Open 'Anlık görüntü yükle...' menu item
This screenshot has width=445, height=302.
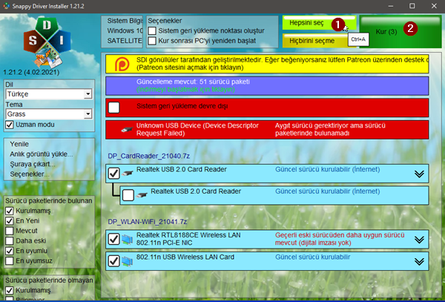click(42, 154)
